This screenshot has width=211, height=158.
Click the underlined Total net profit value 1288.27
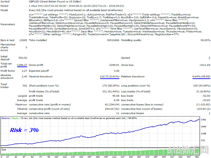point(22,65)
